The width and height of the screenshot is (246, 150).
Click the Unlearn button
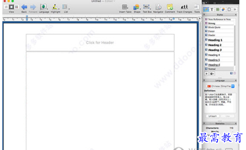(213, 116)
